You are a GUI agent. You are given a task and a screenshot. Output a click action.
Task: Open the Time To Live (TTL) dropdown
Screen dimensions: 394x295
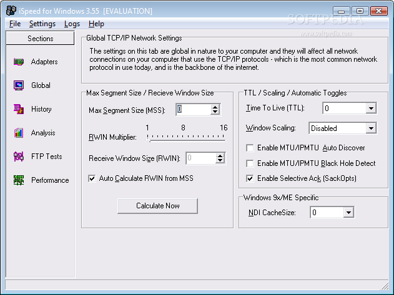pos(371,109)
